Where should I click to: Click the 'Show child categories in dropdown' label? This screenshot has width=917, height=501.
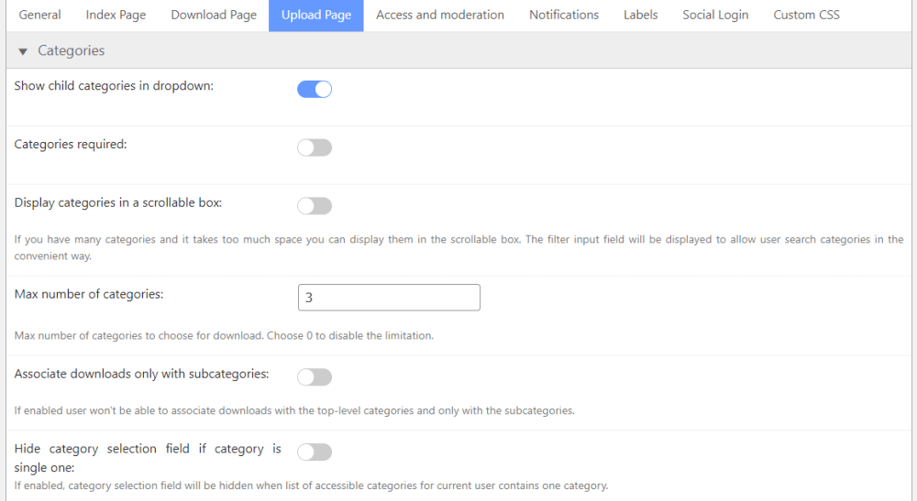pyautogui.click(x=114, y=86)
